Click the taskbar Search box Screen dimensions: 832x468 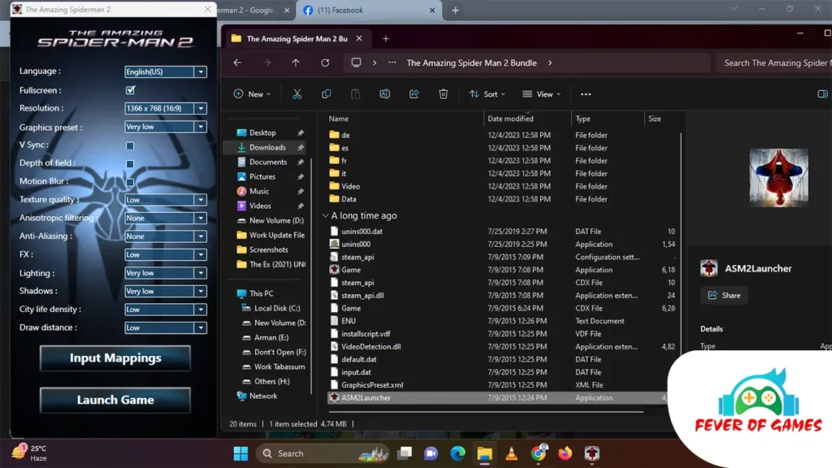(323, 453)
